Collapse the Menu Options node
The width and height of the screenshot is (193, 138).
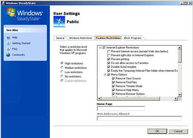pyautogui.click(x=105, y=75)
